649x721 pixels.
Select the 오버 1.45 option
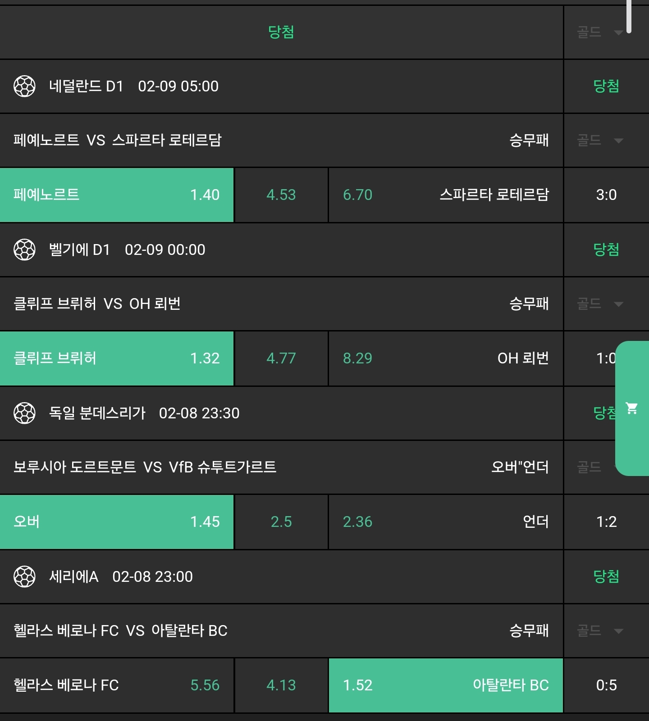pos(116,522)
